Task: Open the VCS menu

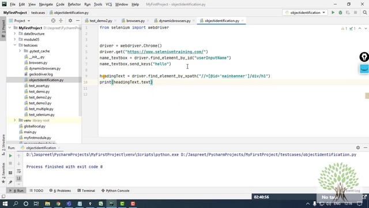Action: coord(108,4)
